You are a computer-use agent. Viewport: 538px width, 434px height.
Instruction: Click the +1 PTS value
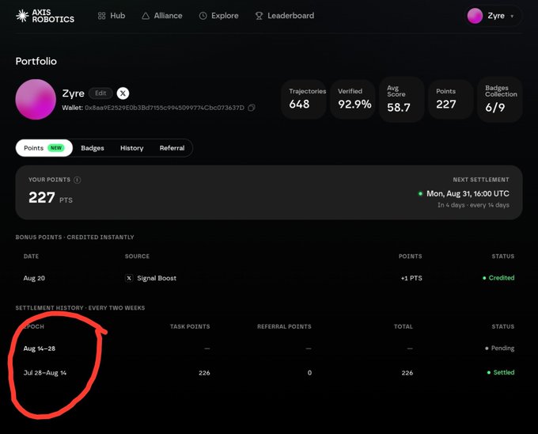pos(411,278)
